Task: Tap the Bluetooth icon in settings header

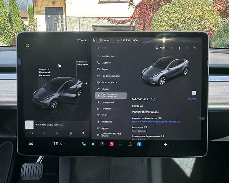Action: (x=187, y=48)
